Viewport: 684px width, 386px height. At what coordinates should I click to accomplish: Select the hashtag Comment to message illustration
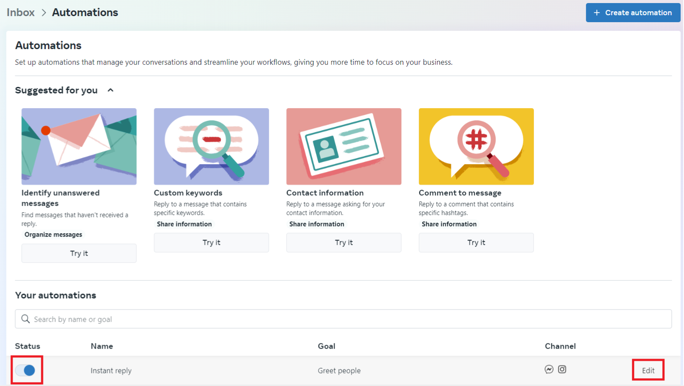pos(476,146)
